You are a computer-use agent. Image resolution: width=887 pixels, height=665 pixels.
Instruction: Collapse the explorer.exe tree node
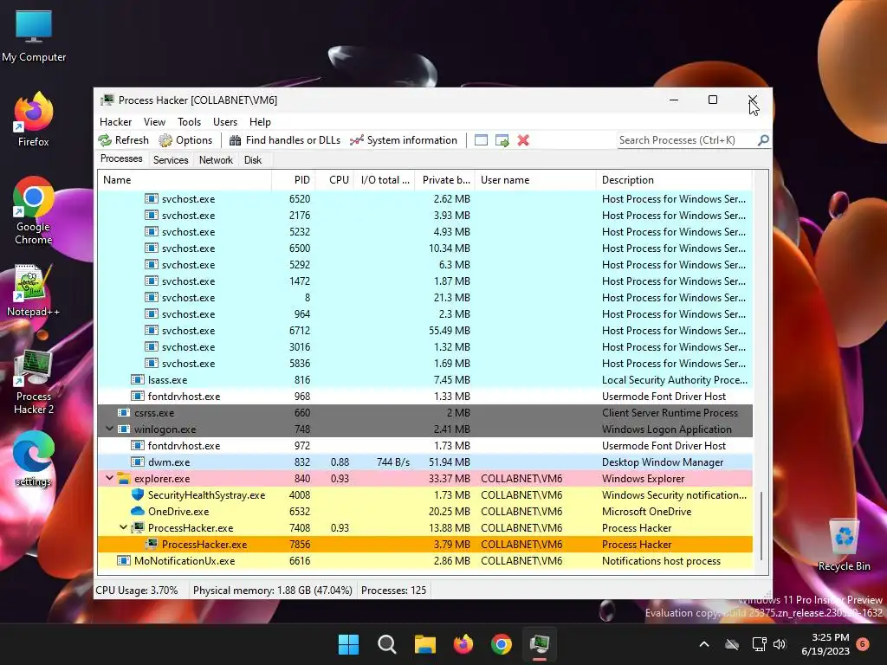click(110, 478)
